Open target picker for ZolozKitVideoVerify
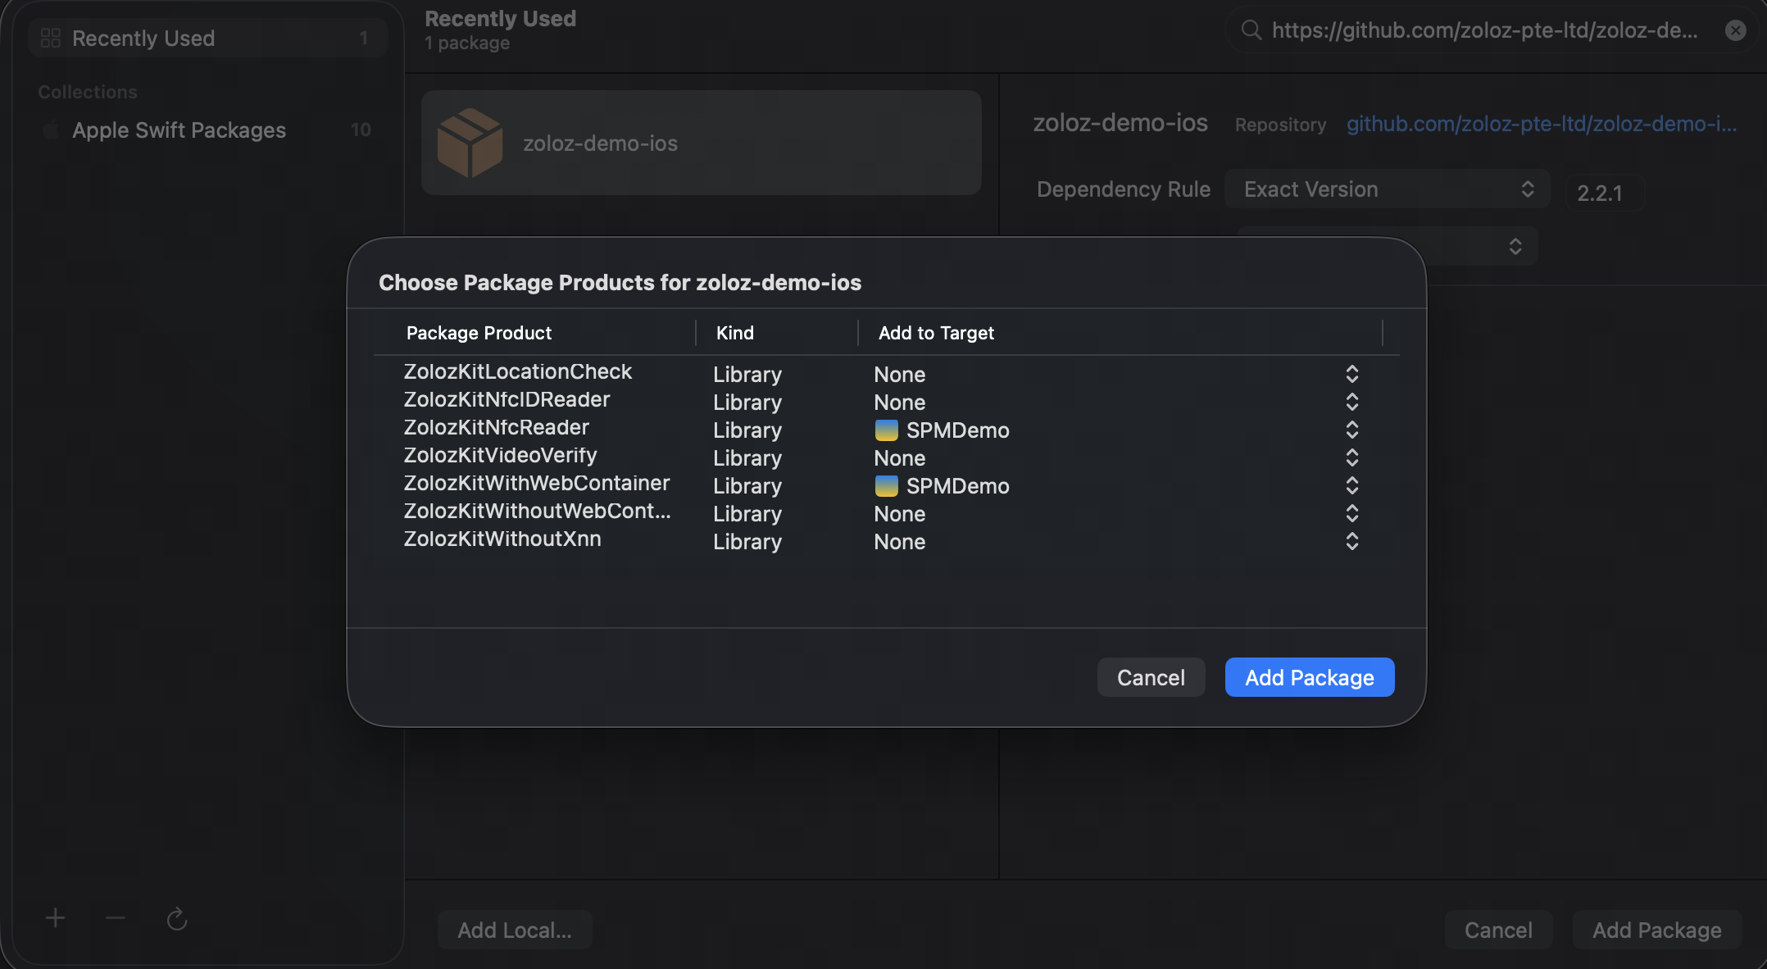The width and height of the screenshot is (1767, 969). tap(1352, 457)
